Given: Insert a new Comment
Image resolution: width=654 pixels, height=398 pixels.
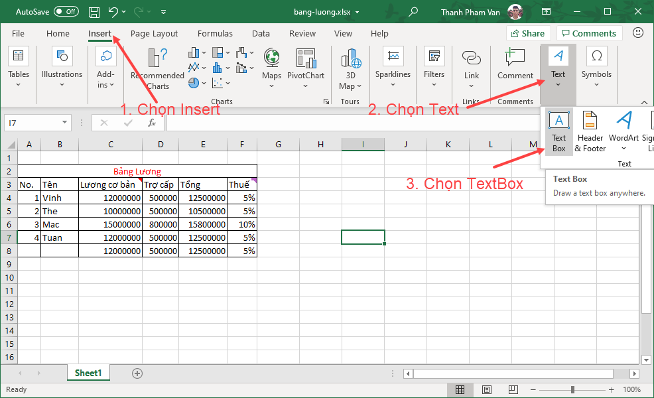Looking at the screenshot, I should [x=515, y=64].
